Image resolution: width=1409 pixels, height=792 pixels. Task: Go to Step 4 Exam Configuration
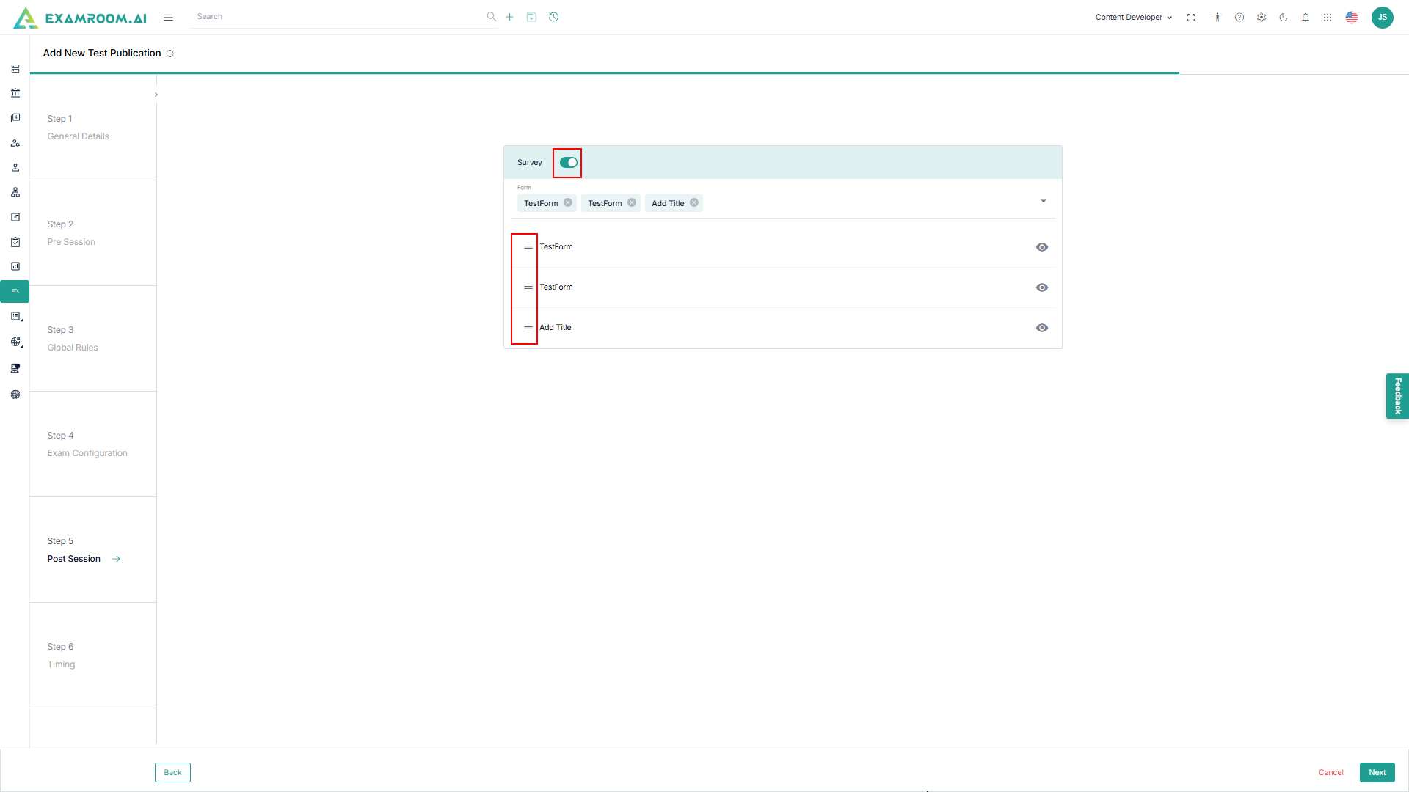[87, 444]
